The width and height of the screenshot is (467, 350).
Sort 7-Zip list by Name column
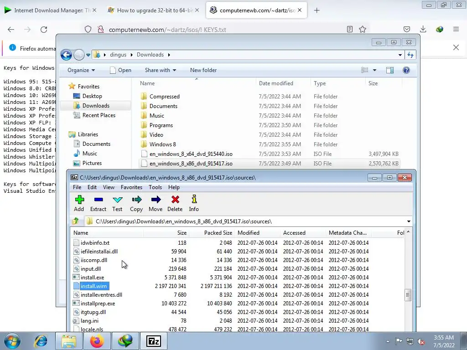107,233
